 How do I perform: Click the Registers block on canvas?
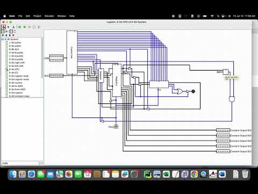[117, 80]
